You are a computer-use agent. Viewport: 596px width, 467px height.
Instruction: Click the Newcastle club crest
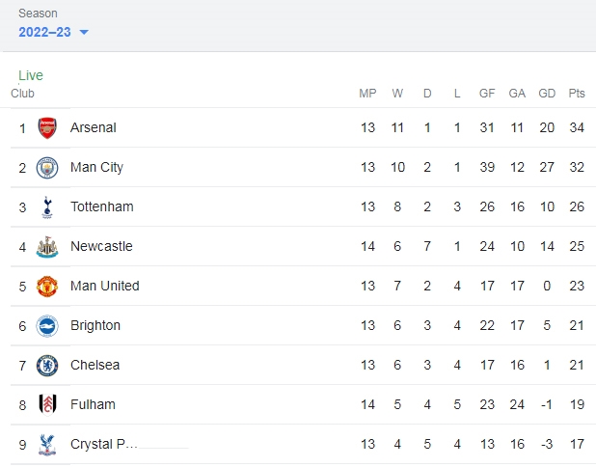coord(47,247)
